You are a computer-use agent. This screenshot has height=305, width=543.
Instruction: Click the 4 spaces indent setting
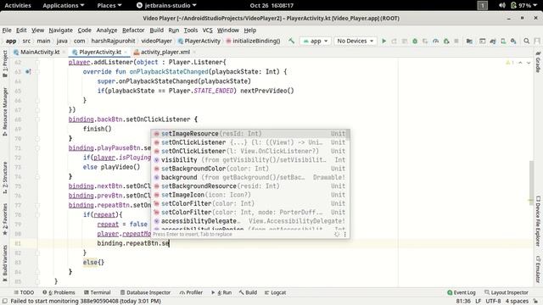coord(517,302)
